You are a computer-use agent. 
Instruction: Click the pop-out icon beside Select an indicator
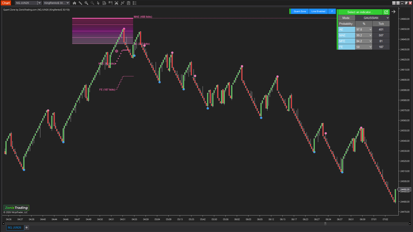[386, 12]
